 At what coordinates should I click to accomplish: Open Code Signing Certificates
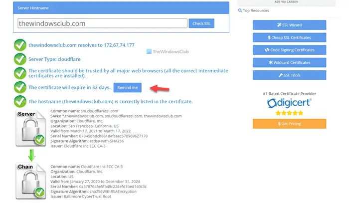coord(289,50)
